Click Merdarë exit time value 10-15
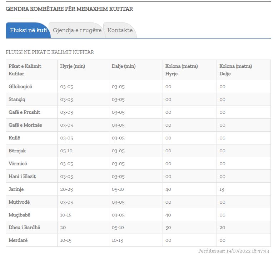This screenshot has height=260, width=273. tap(118, 240)
